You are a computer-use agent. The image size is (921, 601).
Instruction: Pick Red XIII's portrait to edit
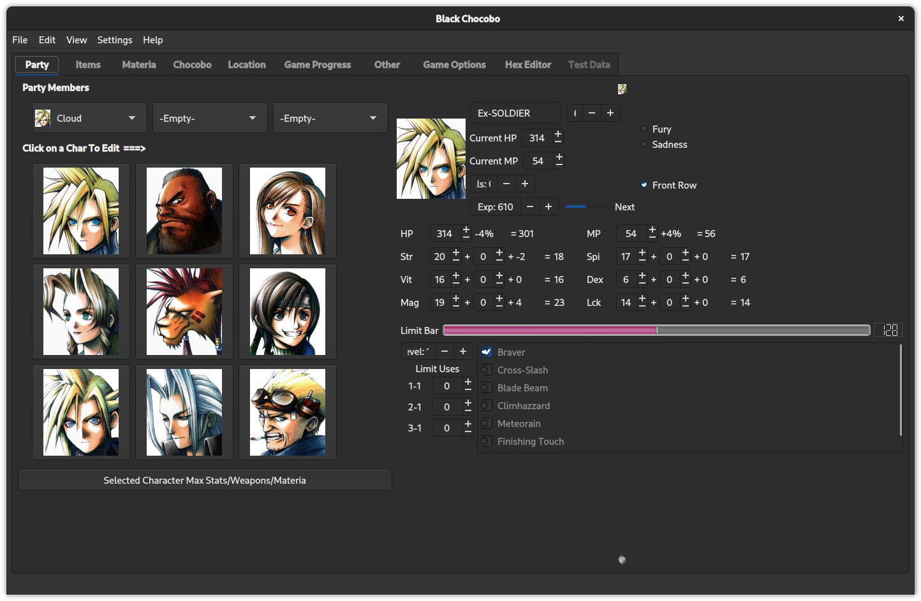(x=184, y=312)
